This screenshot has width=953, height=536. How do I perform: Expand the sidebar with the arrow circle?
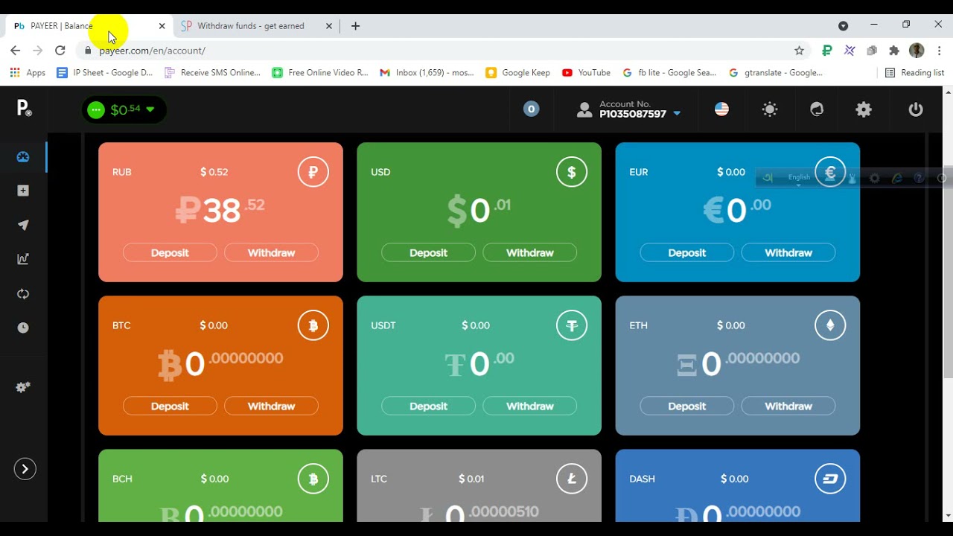coord(25,469)
